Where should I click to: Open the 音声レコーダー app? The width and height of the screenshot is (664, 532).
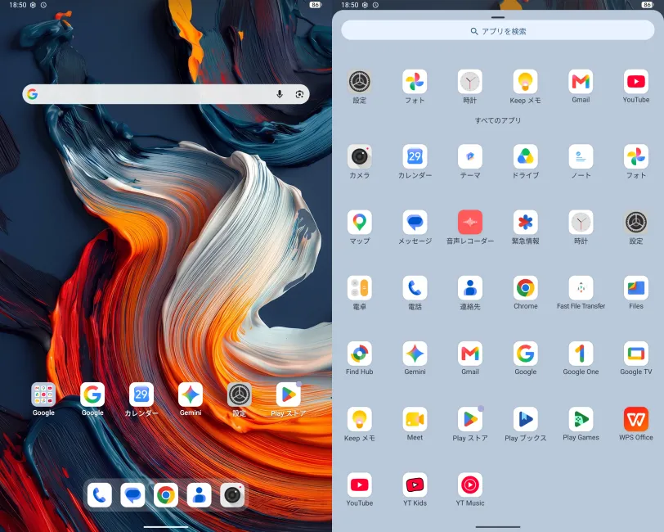[x=470, y=222]
